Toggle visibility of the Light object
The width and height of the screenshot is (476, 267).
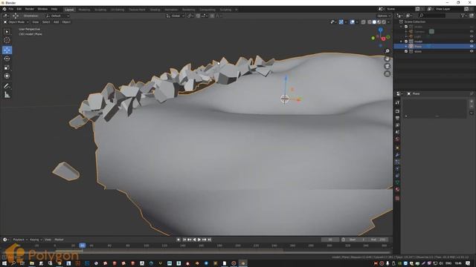pyautogui.click(x=472, y=36)
